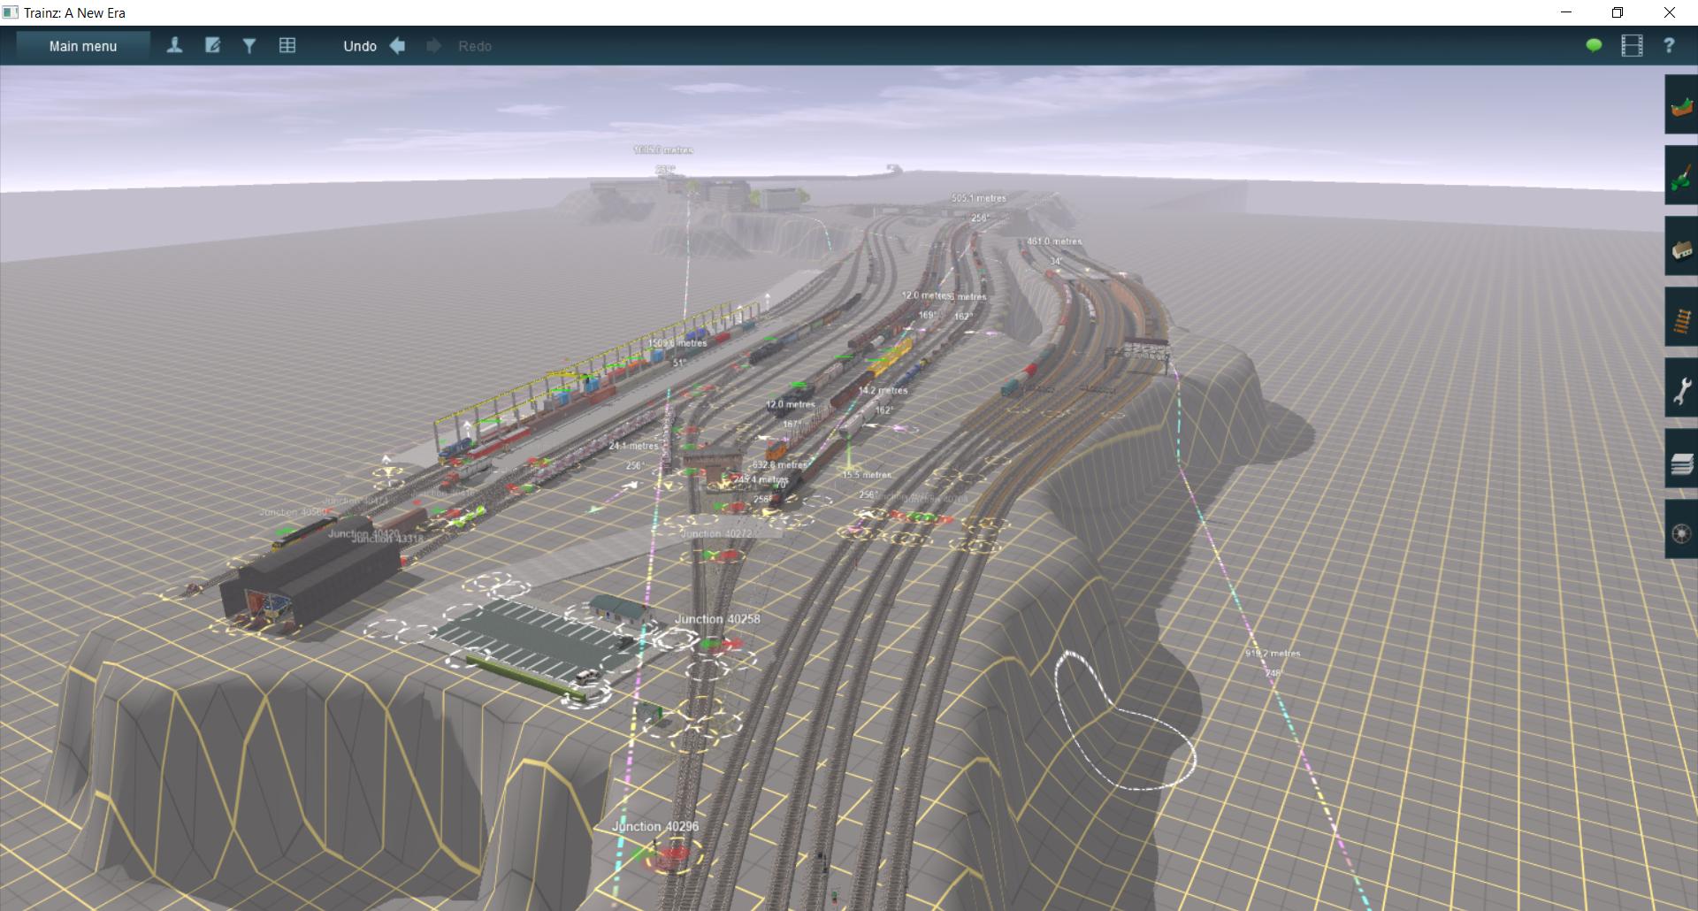Image resolution: width=1698 pixels, height=911 pixels.
Task: Open the Paint brush tab
Action: (1681, 175)
